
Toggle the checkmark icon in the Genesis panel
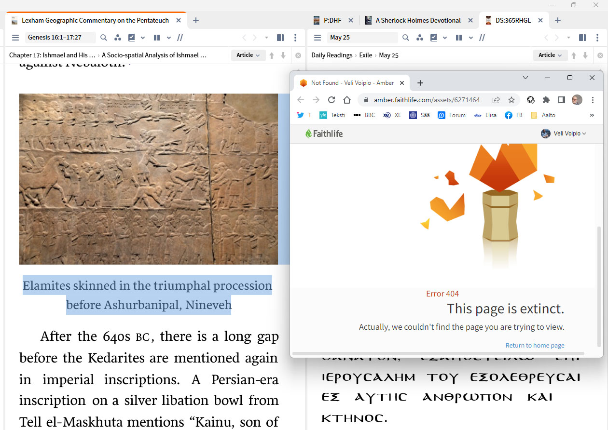pos(132,38)
